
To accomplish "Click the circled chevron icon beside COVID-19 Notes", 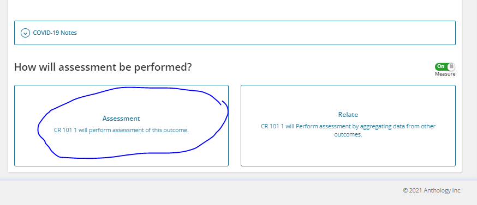I will tap(25, 33).
